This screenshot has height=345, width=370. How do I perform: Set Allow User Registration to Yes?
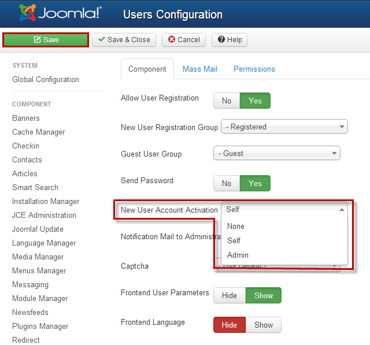click(x=255, y=101)
